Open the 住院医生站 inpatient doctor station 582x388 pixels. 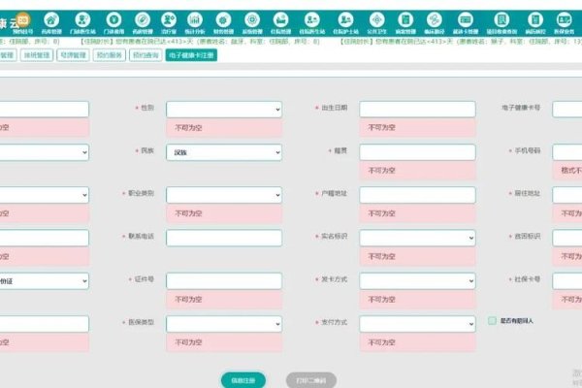click(x=311, y=23)
